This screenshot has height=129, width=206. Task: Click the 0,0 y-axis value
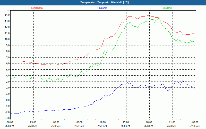tap(8, 100)
